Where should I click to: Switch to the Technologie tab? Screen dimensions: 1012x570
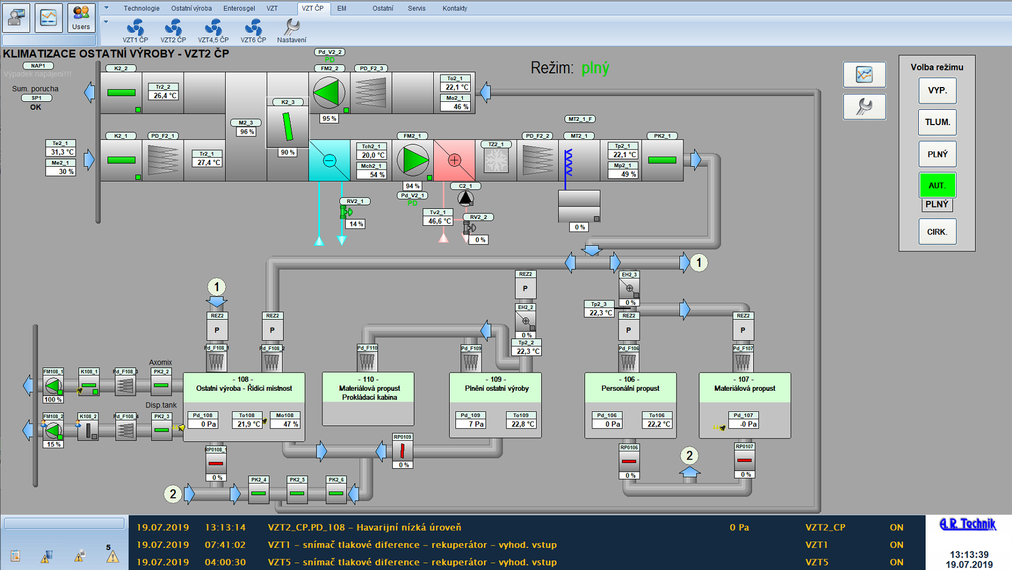coord(142,9)
